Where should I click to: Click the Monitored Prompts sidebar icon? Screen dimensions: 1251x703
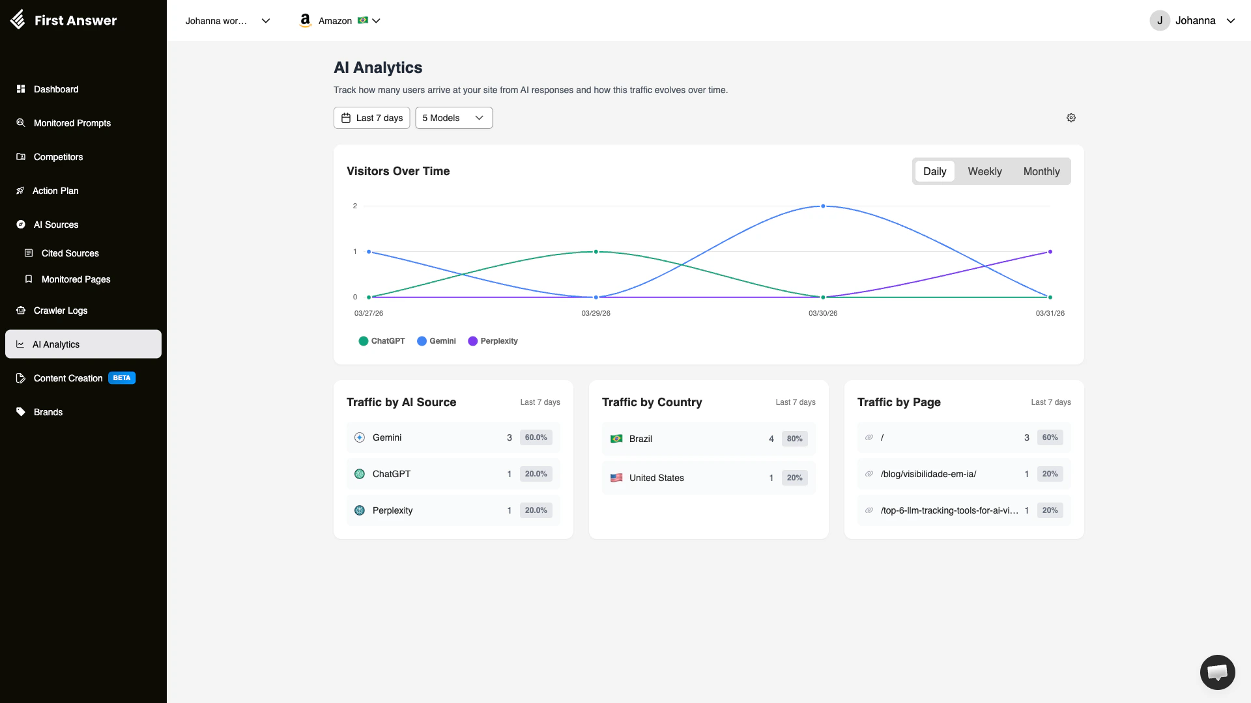pyautogui.click(x=21, y=123)
